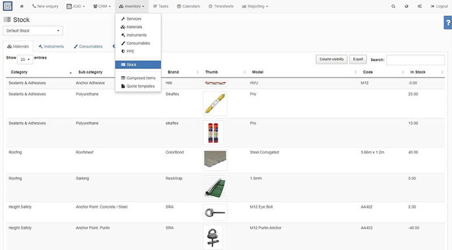Click the barcode icon beside Stock title

point(7,20)
